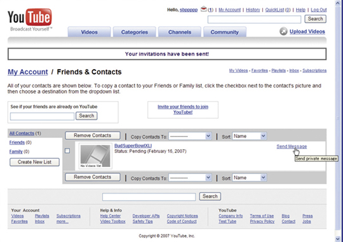Open the footer Test Tube link
The image size is (343, 242).
[227, 222]
